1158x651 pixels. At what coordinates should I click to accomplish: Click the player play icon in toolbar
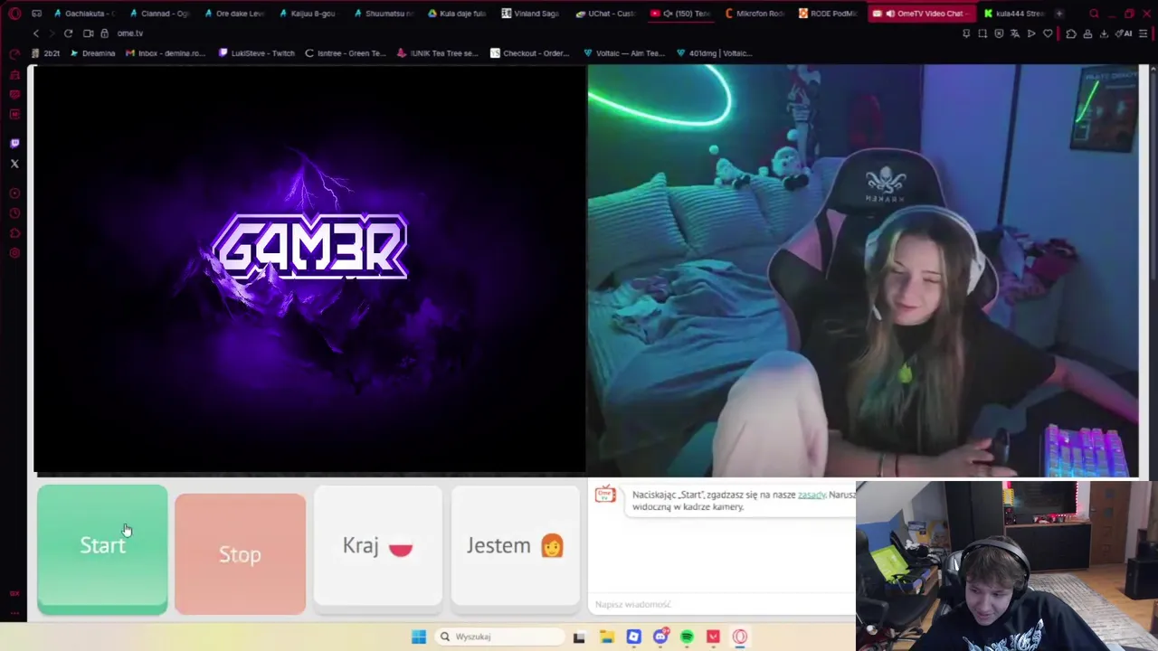(1031, 33)
